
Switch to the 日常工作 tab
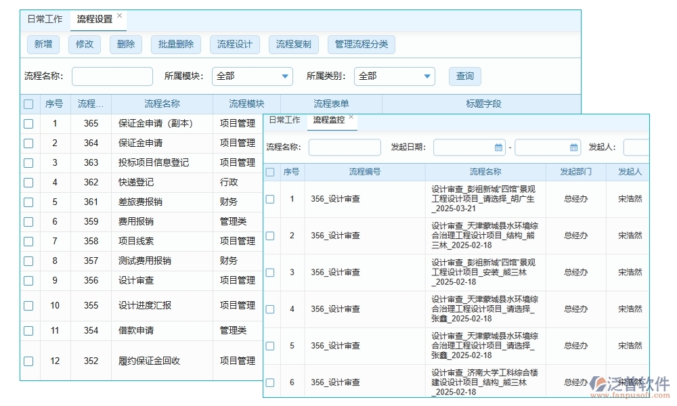(45, 19)
